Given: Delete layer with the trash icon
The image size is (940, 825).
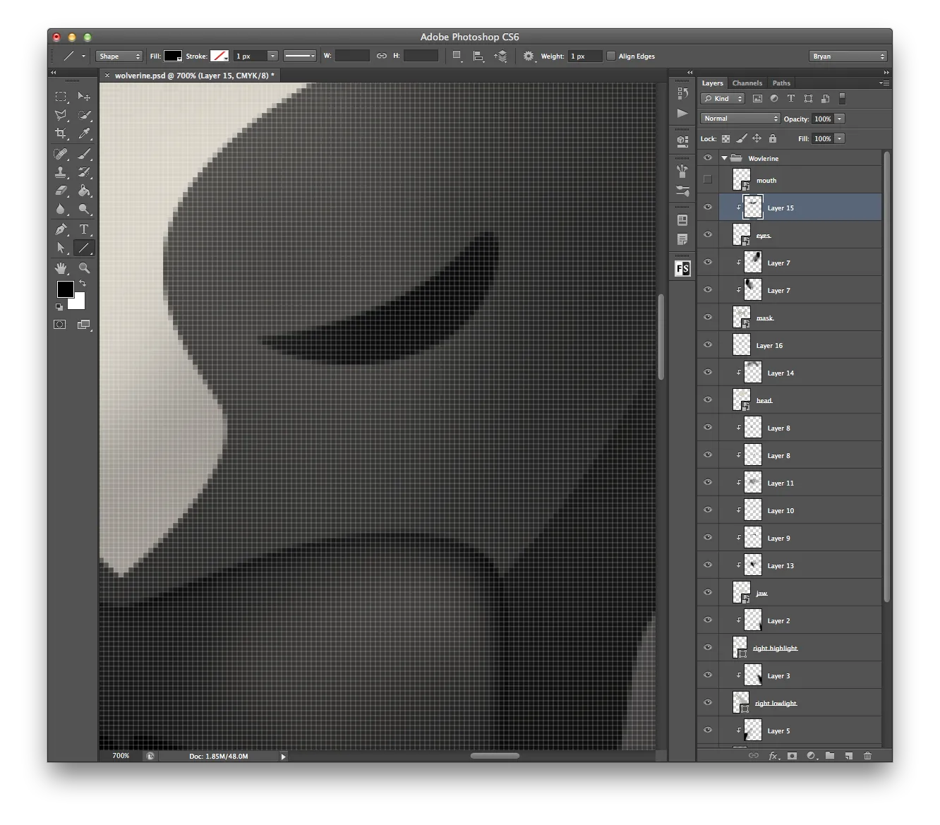Looking at the screenshot, I should click(867, 756).
